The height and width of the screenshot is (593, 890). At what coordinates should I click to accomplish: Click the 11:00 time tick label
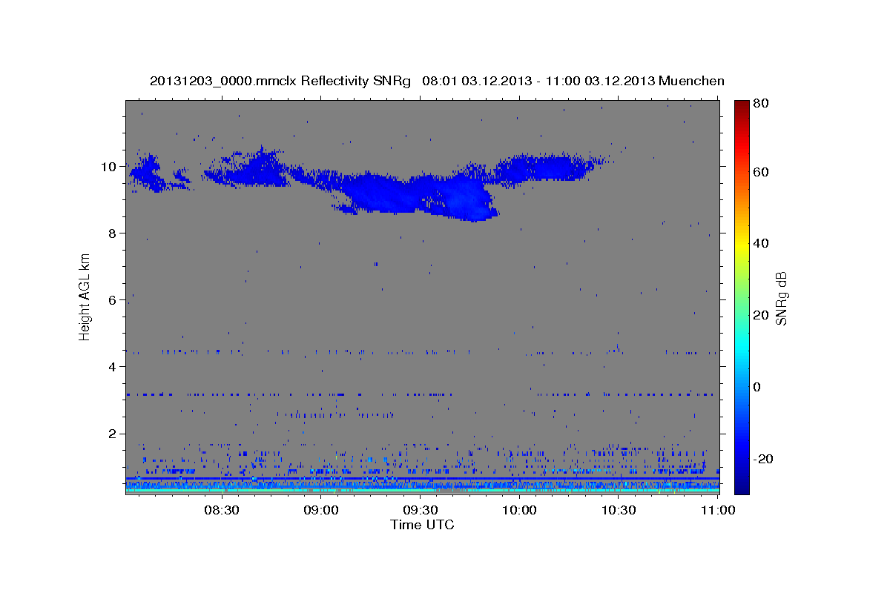click(x=717, y=510)
